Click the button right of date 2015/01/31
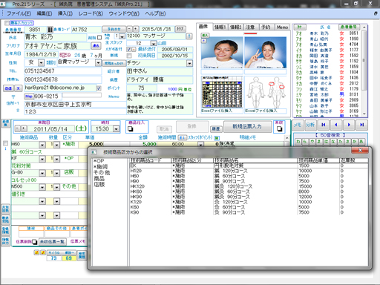380x285 pixels. point(180,29)
